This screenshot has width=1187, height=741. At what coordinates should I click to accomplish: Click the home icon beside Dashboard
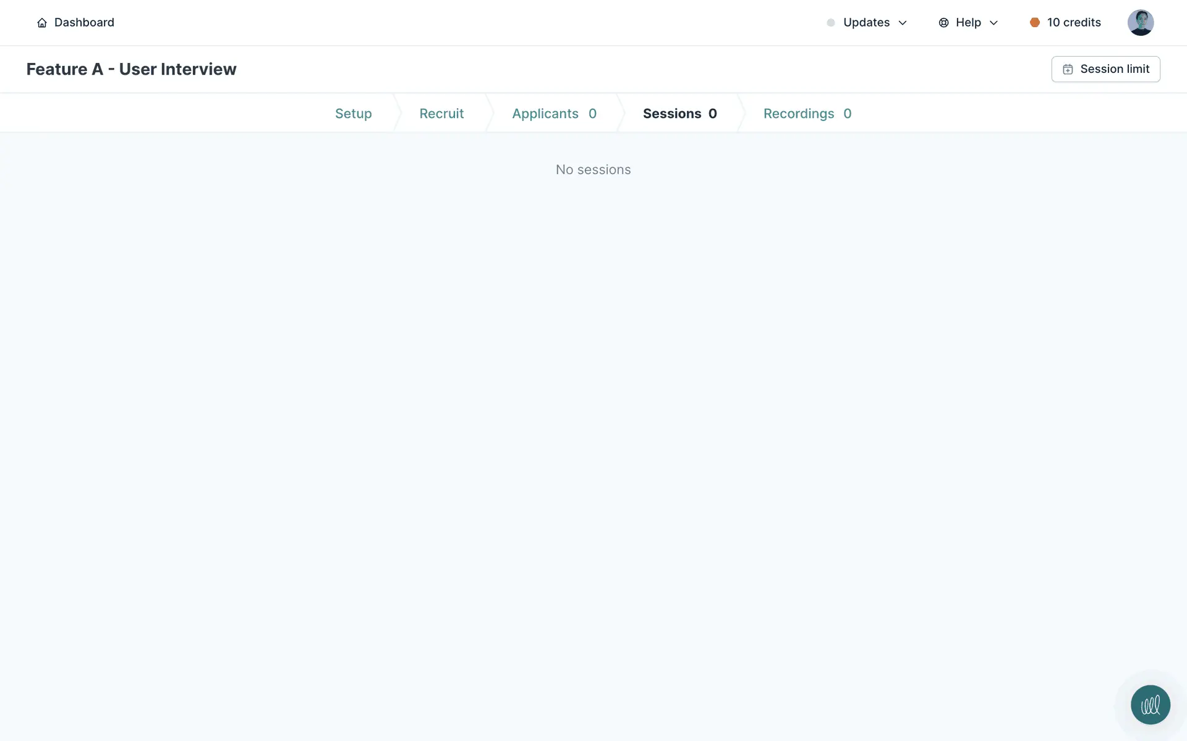coord(42,23)
